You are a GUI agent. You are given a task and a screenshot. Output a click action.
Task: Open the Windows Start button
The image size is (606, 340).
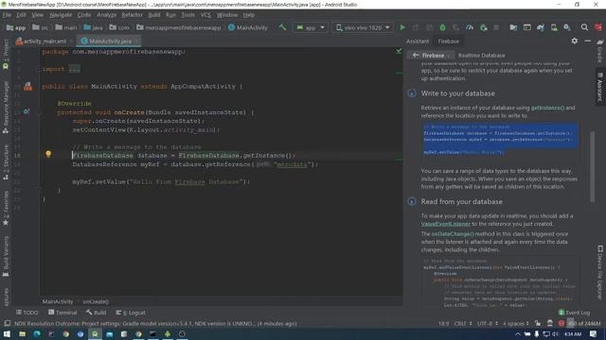tap(7, 333)
